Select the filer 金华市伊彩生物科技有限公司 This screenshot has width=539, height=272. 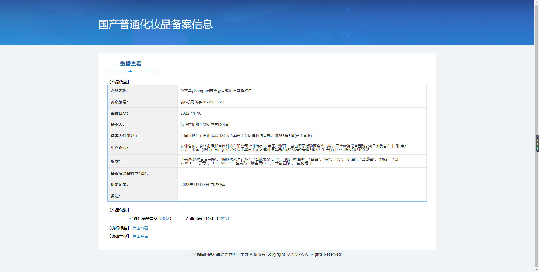pos(205,124)
